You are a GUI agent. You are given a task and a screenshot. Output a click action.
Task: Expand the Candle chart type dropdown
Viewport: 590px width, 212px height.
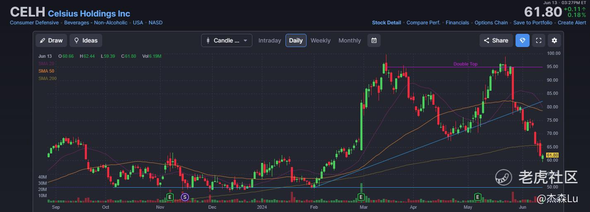click(227, 40)
